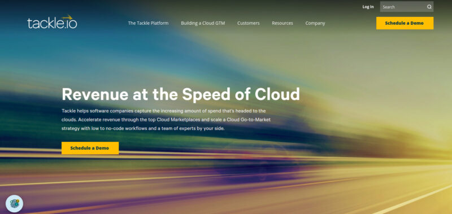Click the header Schedule a Demo button
The height and width of the screenshot is (214, 452).
pyautogui.click(x=405, y=23)
